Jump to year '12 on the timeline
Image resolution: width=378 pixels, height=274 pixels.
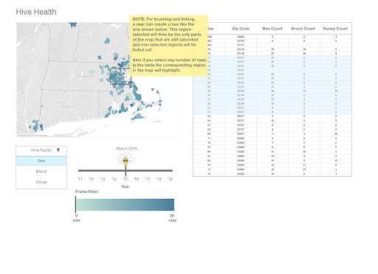[x=91, y=179]
